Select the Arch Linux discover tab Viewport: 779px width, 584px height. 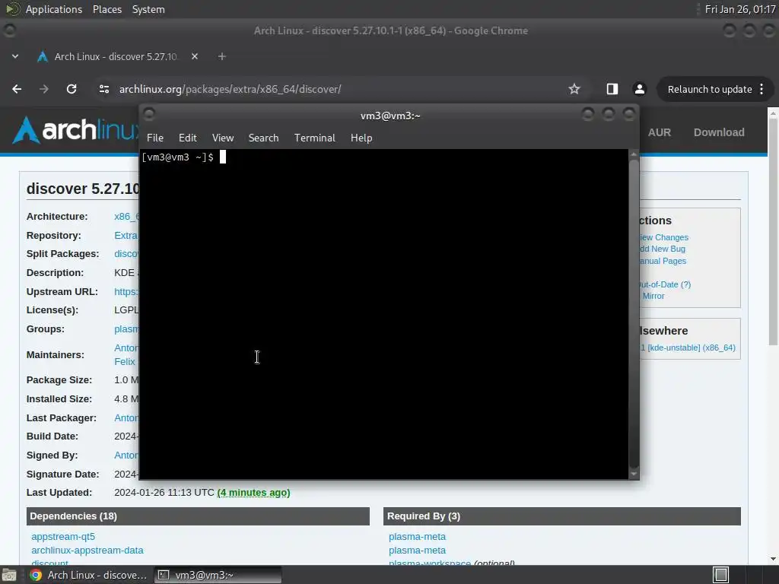pyautogui.click(x=116, y=56)
